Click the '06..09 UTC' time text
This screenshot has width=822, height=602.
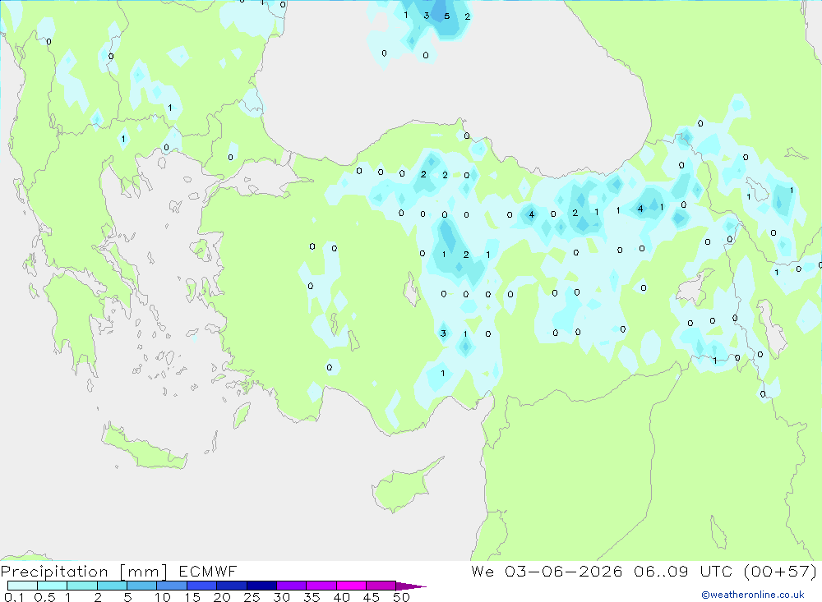(x=682, y=571)
